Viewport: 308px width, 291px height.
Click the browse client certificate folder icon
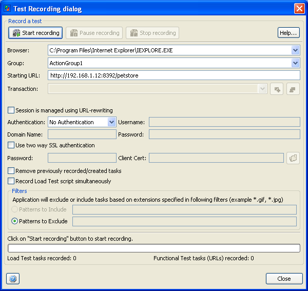pos(293,158)
